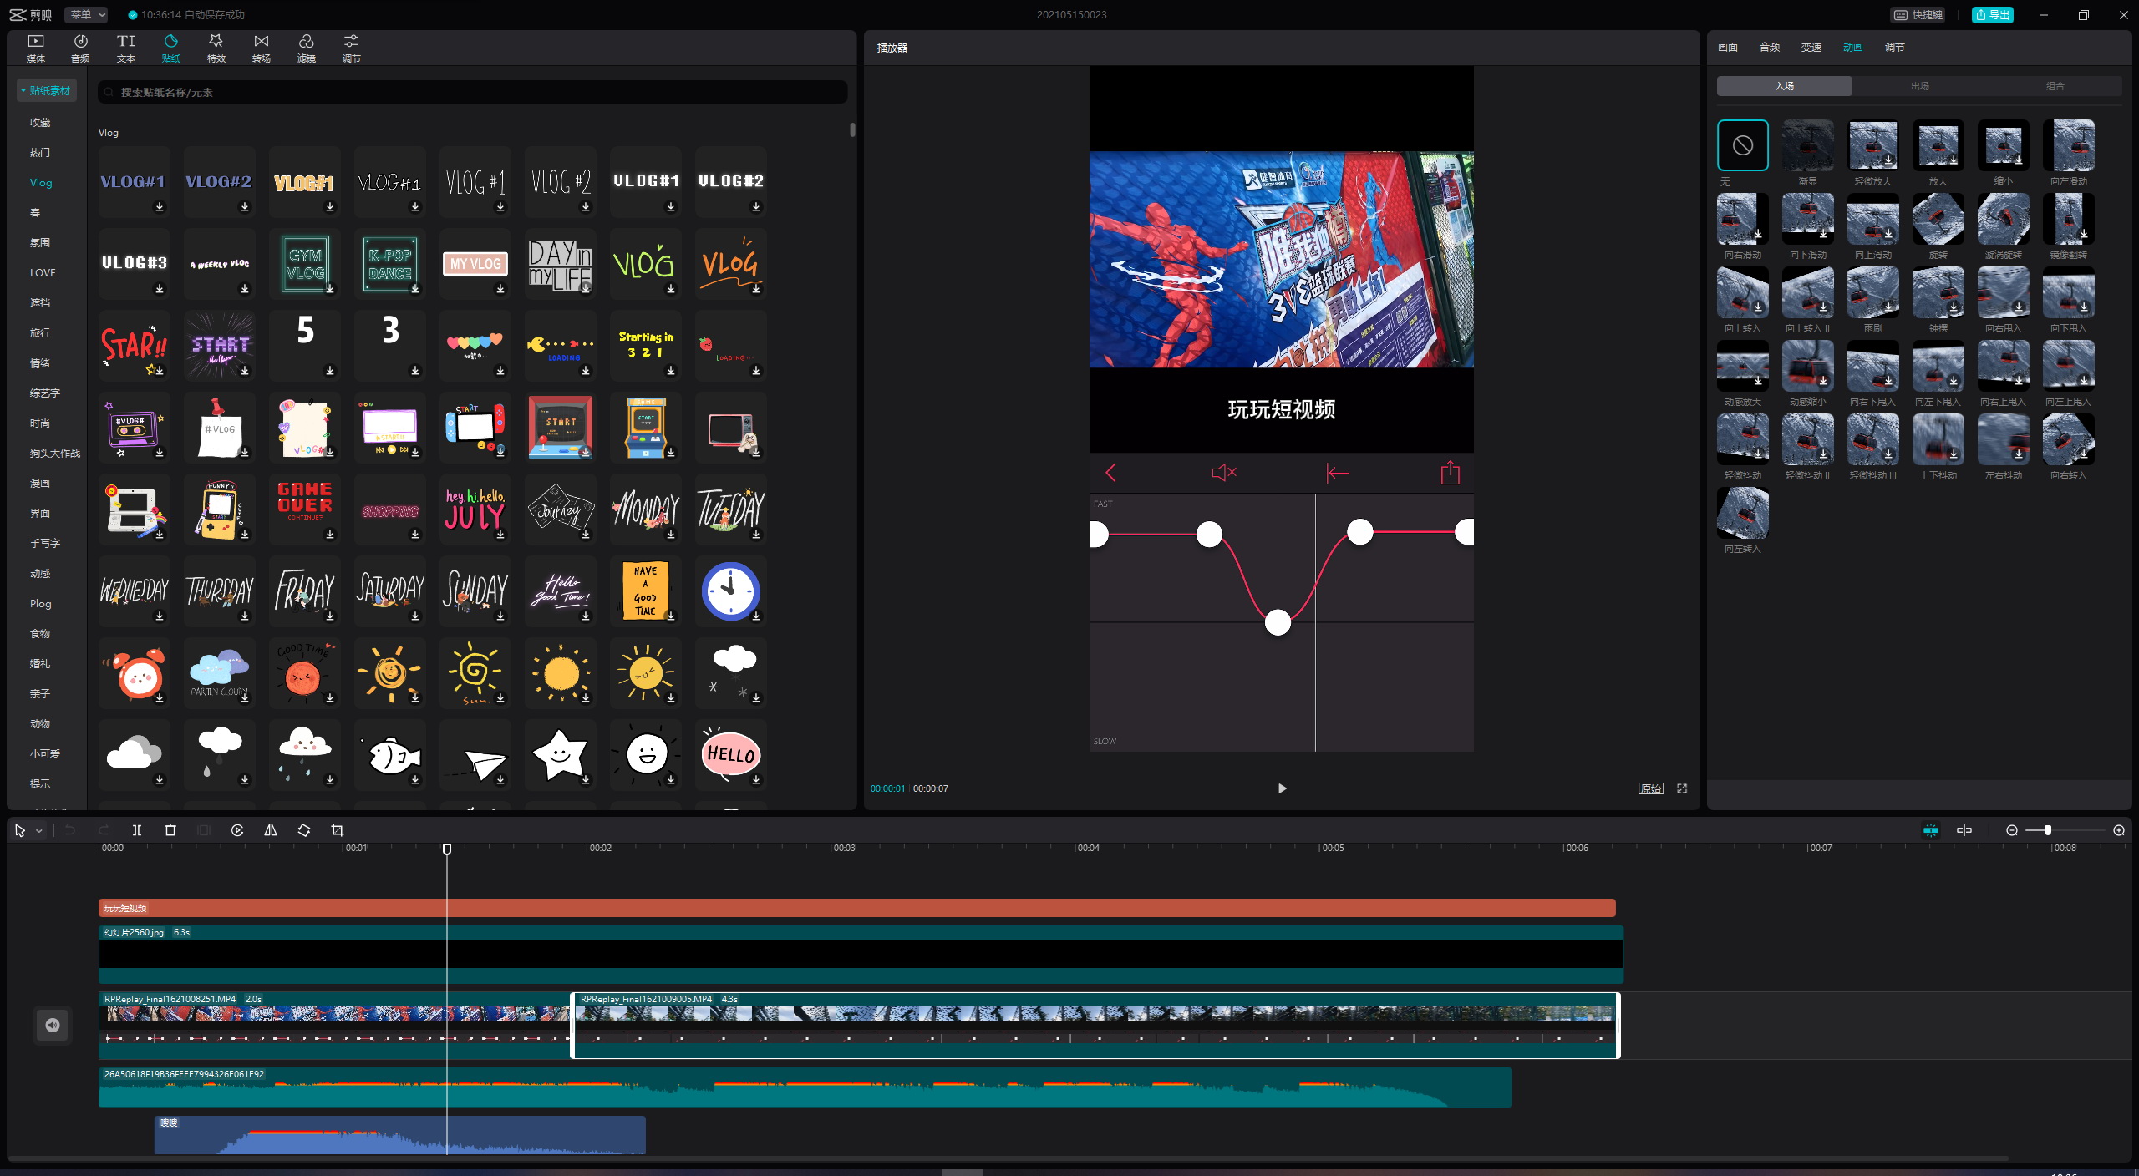Image resolution: width=2139 pixels, height=1176 pixels.
Task: Toggle the timeline magnetic snap button
Action: [x=1931, y=830]
